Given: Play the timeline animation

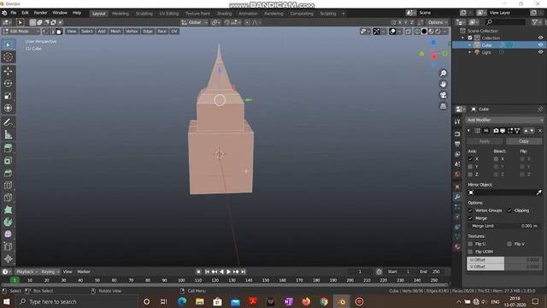Looking at the screenshot, I should (228, 272).
